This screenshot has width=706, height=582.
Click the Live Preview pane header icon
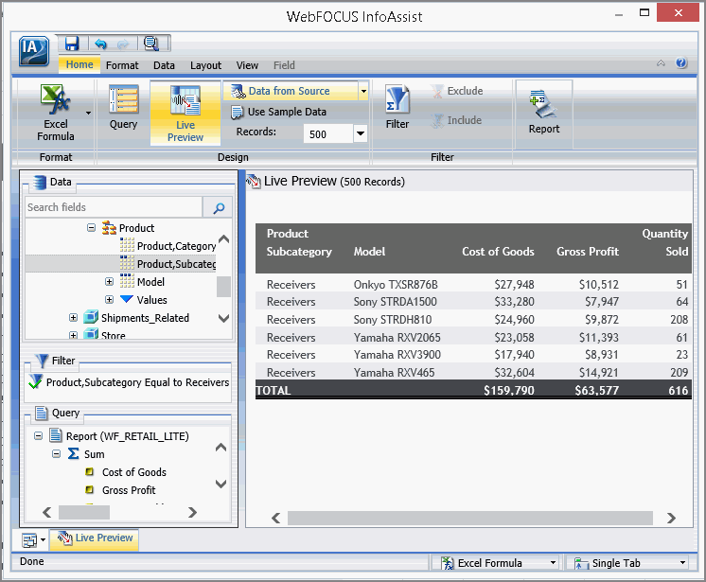[253, 182]
